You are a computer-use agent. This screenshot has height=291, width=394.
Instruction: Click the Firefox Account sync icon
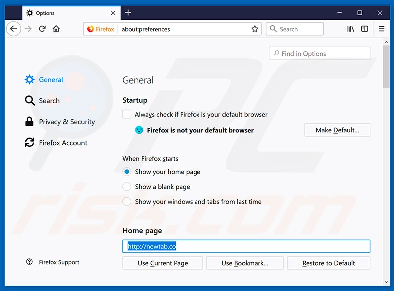(29, 142)
